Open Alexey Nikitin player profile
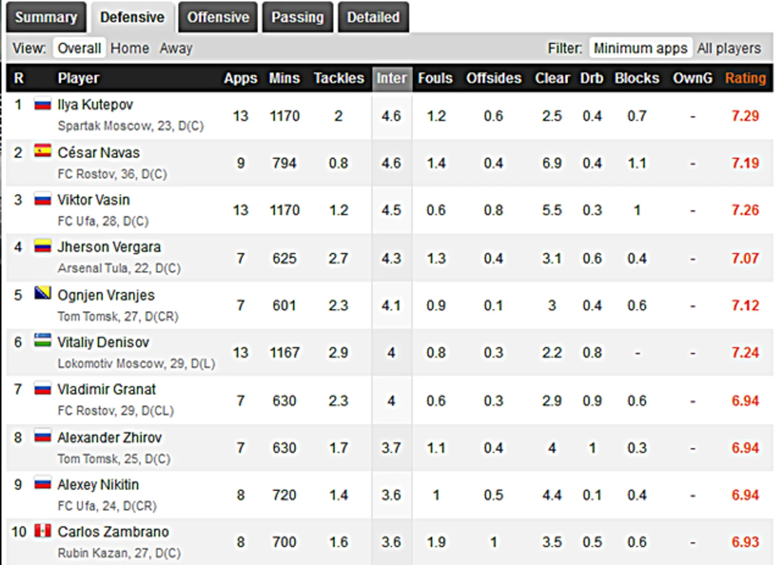Screen dimensions: 781x565 coord(98,484)
